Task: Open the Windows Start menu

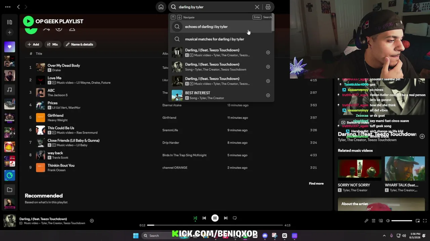Action: [x=136, y=236]
